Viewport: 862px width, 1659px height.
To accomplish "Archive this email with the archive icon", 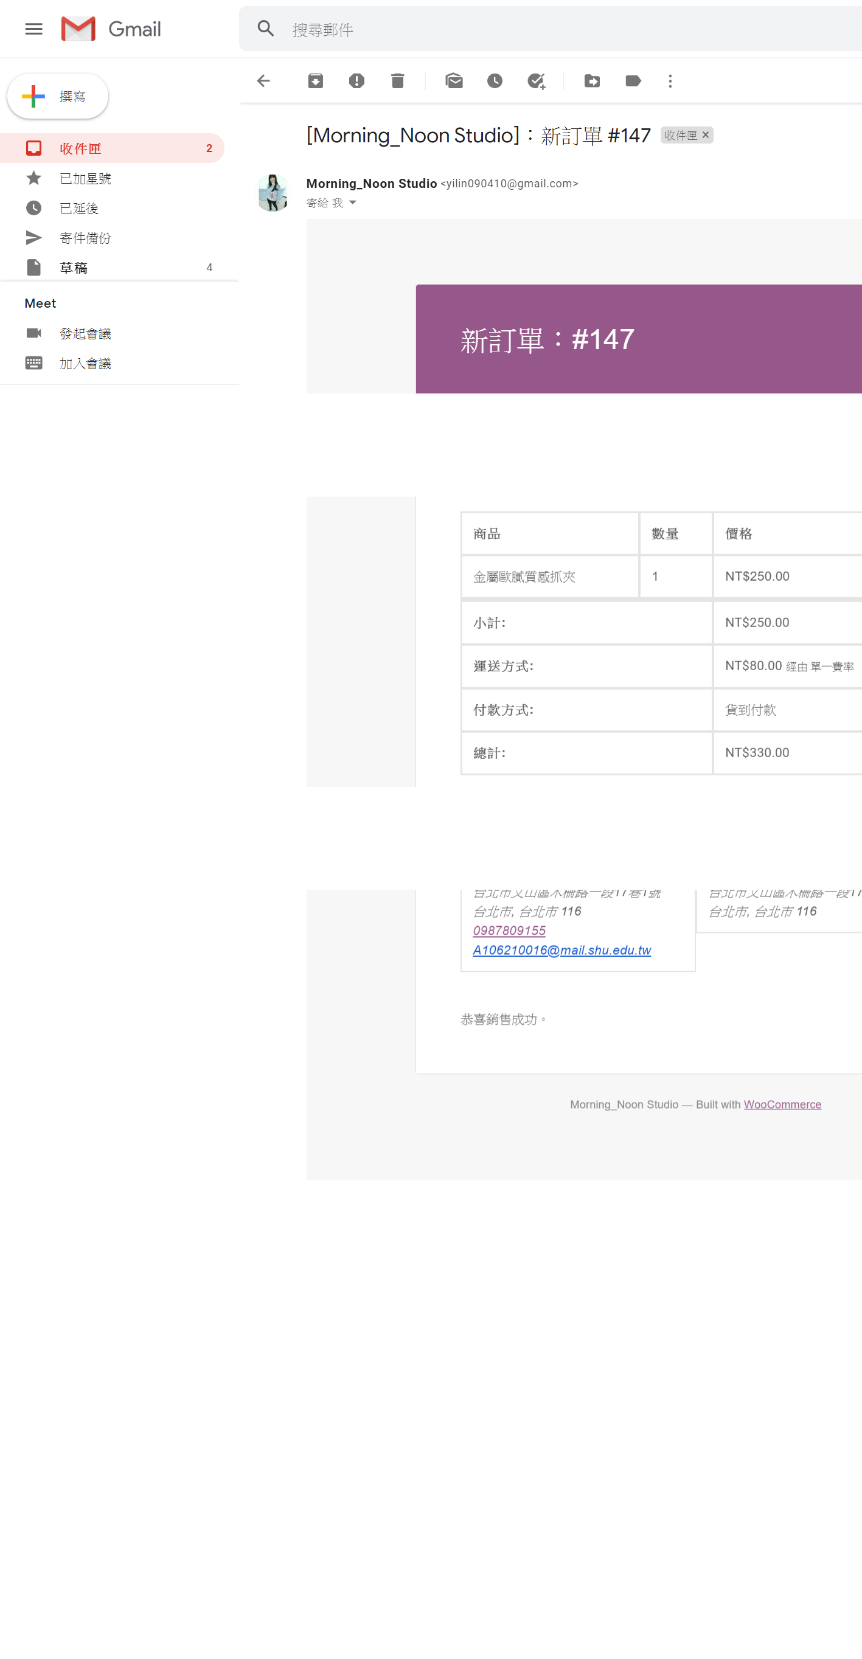I will 315,81.
